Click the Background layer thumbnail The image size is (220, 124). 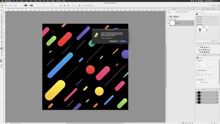tap(172, 23)
